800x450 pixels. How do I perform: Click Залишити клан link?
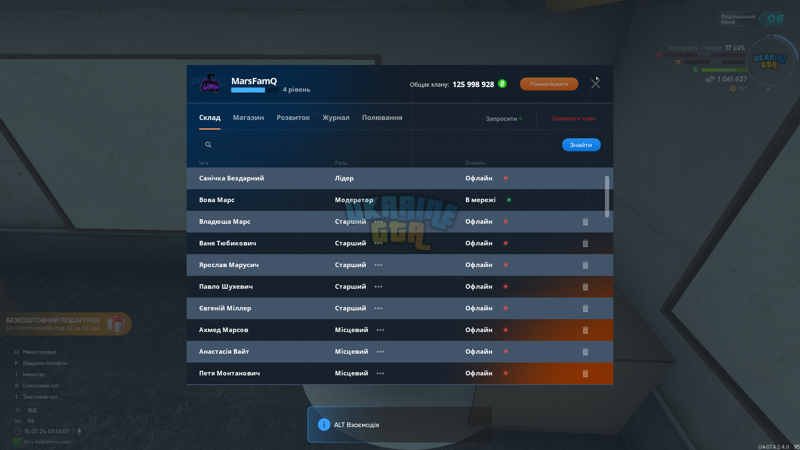pos(573,118)
